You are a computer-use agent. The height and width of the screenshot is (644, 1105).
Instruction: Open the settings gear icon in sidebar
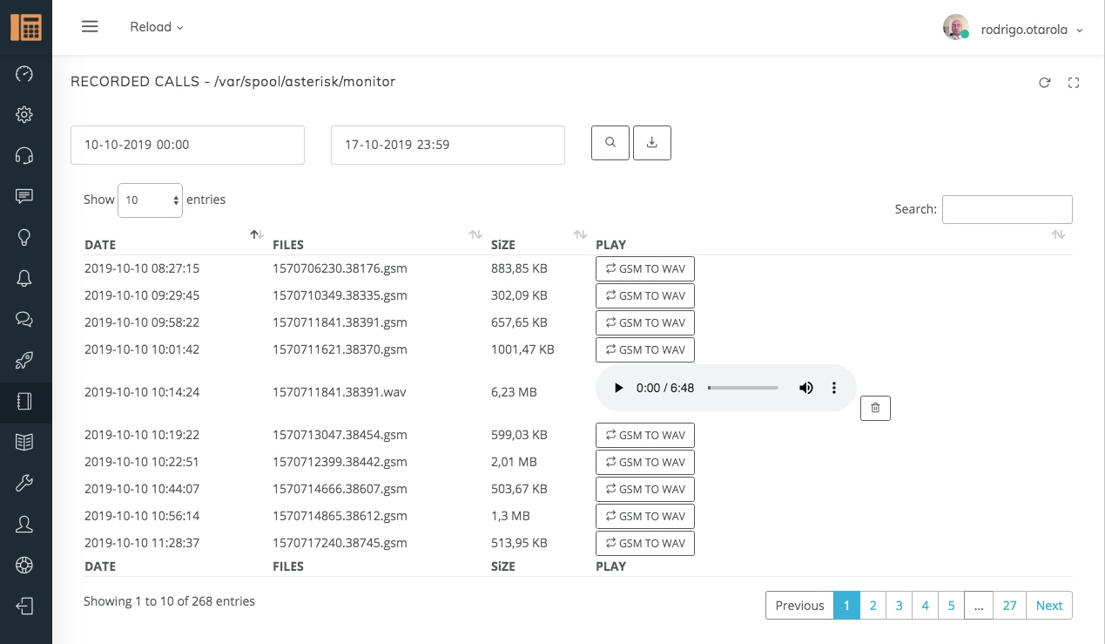coord(24,114)
